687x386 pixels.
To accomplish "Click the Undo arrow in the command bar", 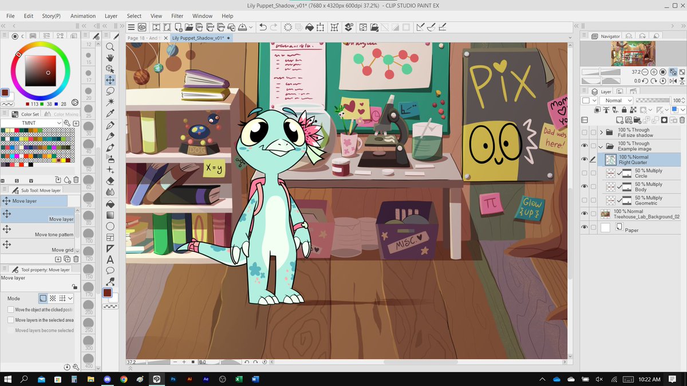I will pos(263,27).
